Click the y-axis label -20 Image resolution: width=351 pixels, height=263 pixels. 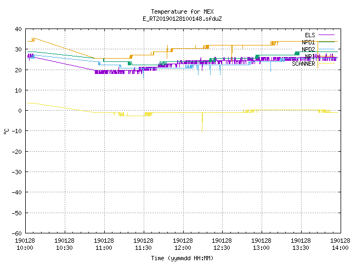coord(17,152)
